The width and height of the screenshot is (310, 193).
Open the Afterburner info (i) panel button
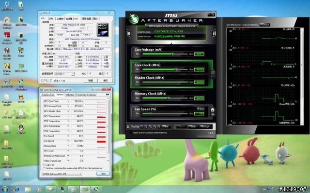pos(214,33)
